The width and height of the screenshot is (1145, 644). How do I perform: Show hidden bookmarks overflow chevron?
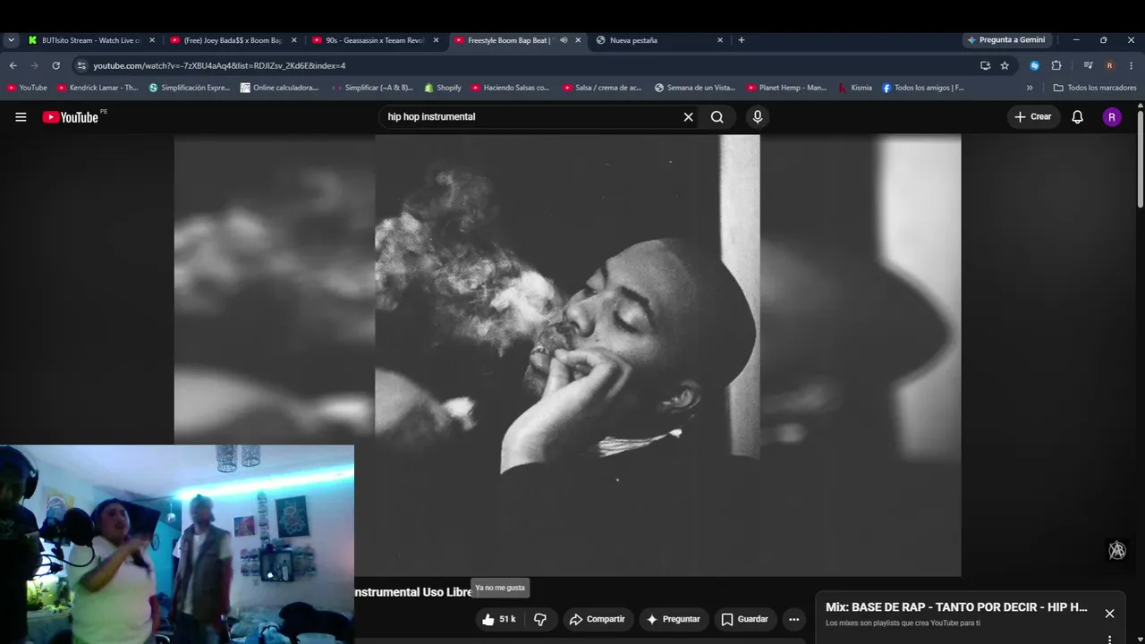[1030, 88]
